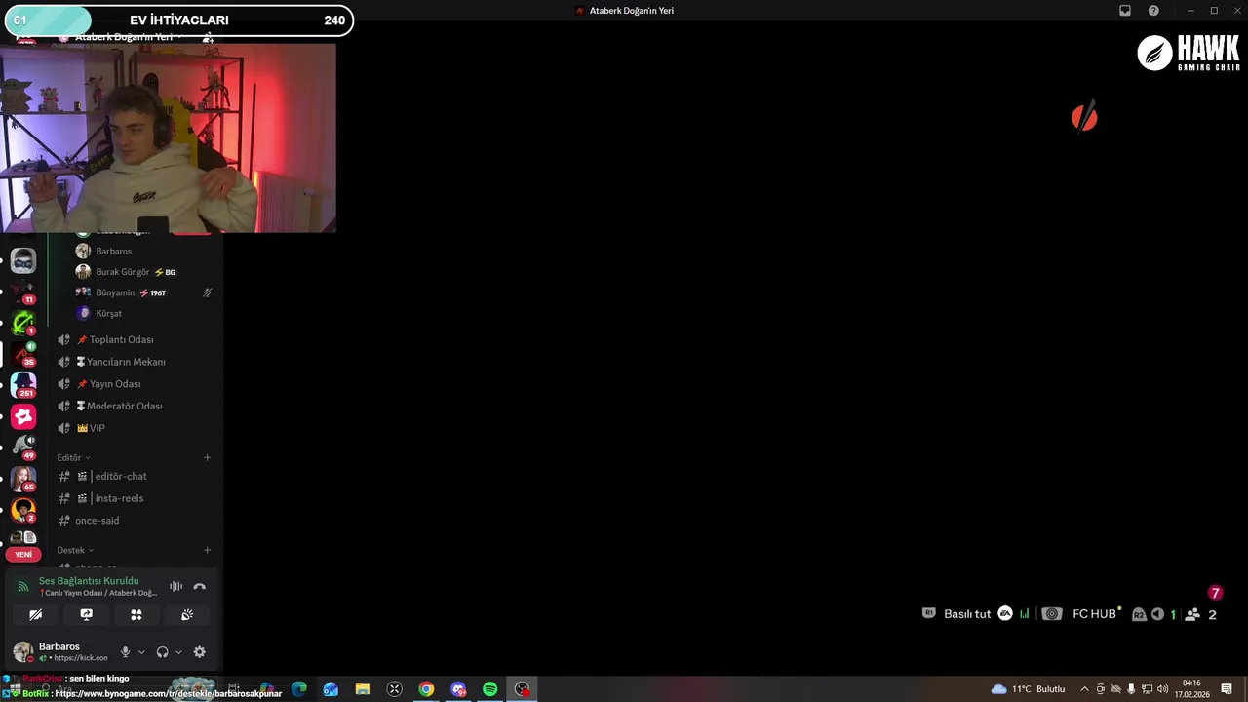Open the masked avatar server icon
The width and height of the screenshot is (1248, 702).
tap(23, 260)
